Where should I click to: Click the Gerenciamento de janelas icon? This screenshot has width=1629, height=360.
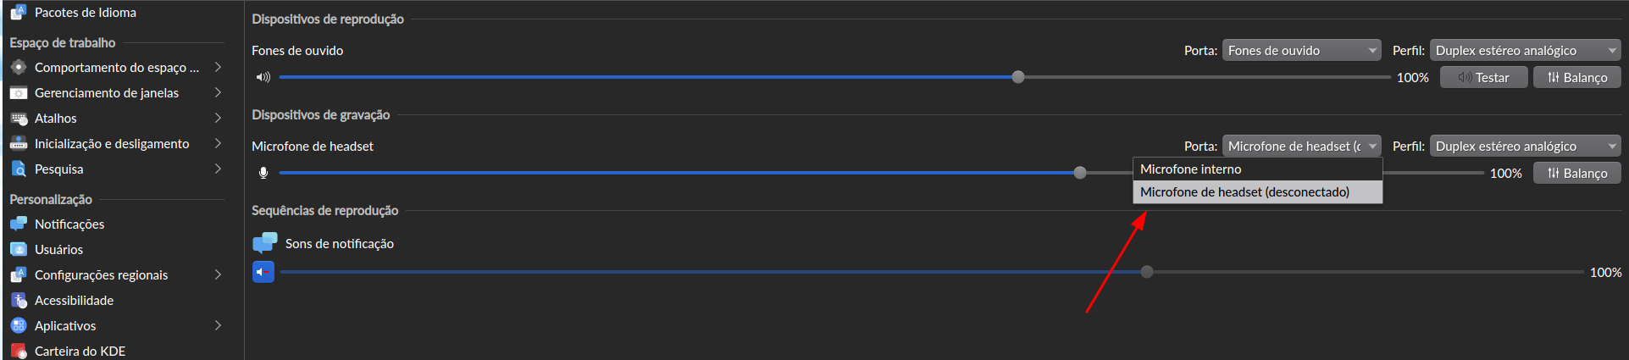[x=19, y=93]
